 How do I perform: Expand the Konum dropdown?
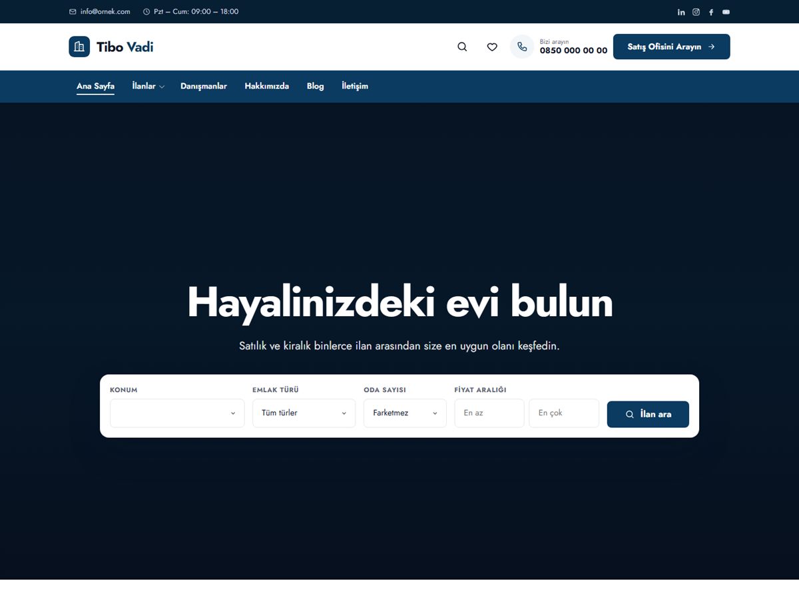(x=177, y=413)
